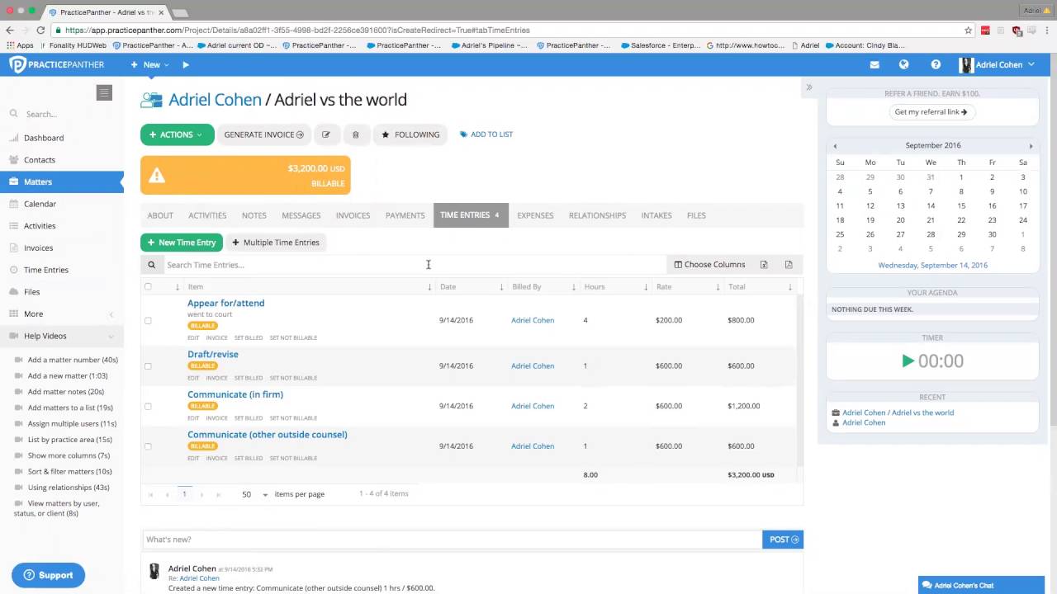
Task: Check the Appear for/attend entry checkbox
Action: point(148,320)
